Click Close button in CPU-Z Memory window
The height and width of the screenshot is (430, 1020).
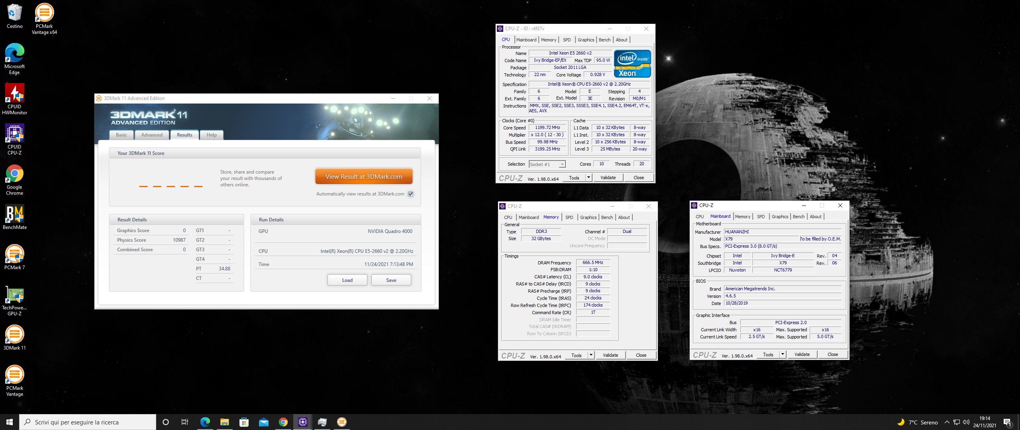(x=641, y=355)
